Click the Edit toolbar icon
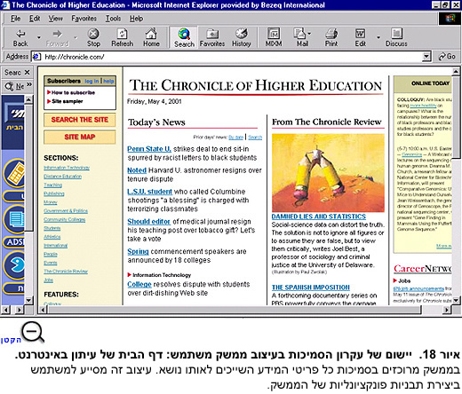The image size is (462, 394). coord(360,38)
